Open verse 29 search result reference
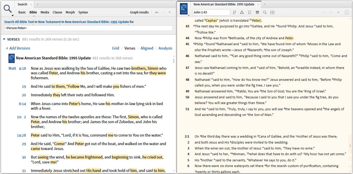This screenshot has height=174, width=353. 24,144
